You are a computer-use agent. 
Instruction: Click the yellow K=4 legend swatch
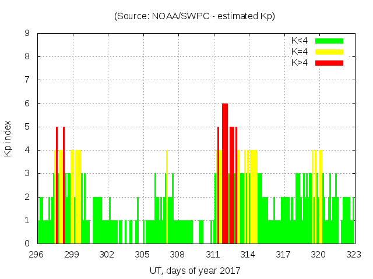(x=329, y=52)
